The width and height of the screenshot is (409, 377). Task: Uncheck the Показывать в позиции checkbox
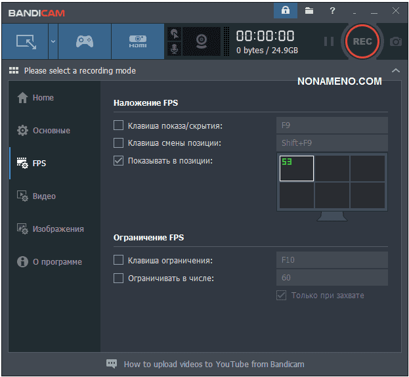(119, 160)
